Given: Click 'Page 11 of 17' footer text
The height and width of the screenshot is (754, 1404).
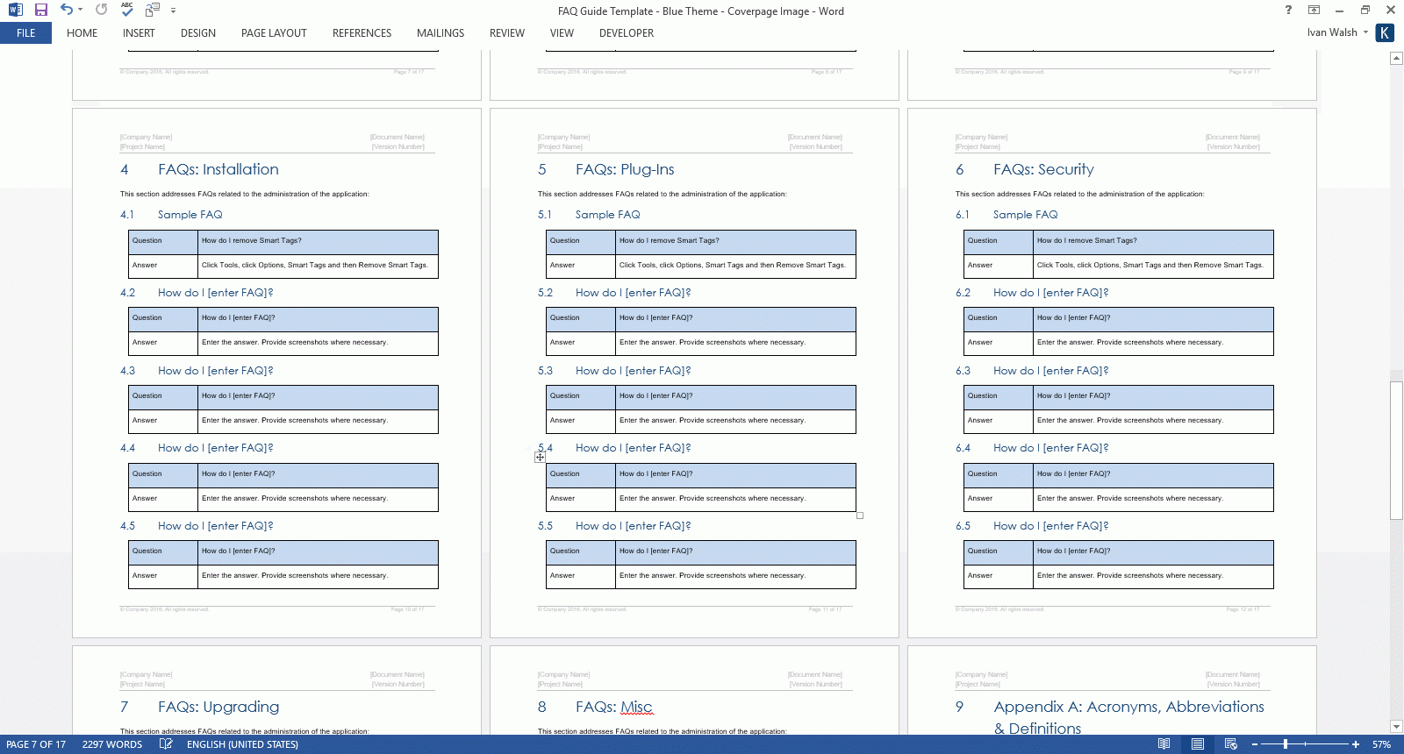Looking at the screenshot, I should 825,608.
